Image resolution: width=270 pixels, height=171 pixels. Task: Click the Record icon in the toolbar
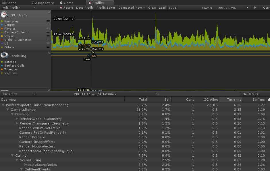(61, 8)
